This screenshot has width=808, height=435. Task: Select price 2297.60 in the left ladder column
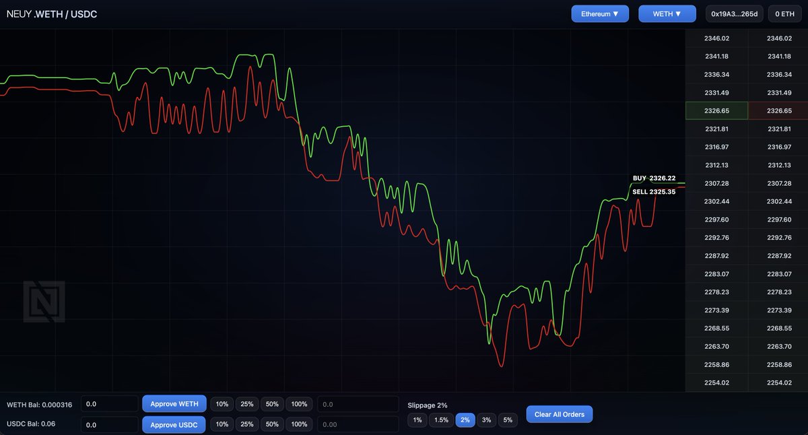716,220
